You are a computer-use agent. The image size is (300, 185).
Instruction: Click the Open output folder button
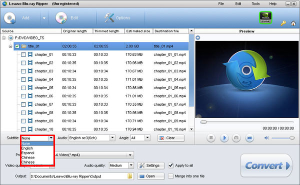[x=150, y=176]
